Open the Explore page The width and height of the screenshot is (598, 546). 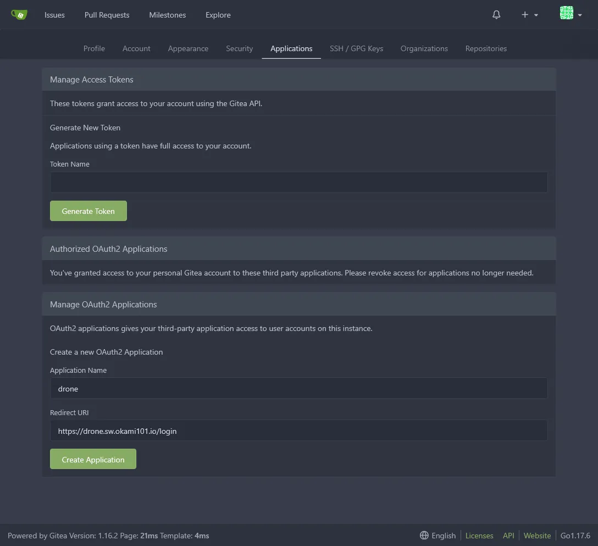[x=218, y=15]
